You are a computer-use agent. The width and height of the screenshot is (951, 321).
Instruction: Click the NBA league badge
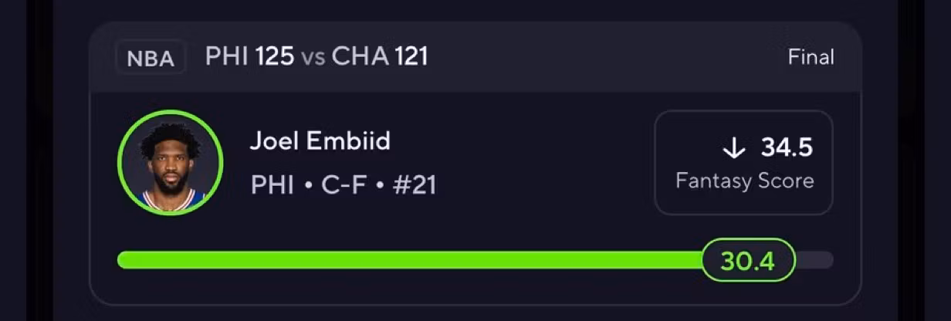coord(151,58)
